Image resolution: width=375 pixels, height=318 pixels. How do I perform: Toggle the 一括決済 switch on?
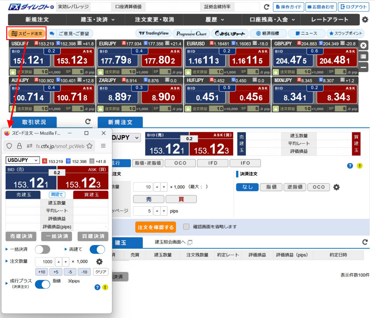point(42,249)
